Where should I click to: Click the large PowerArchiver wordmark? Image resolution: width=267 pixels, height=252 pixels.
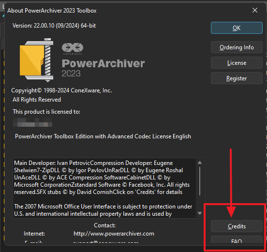point(103,63)
